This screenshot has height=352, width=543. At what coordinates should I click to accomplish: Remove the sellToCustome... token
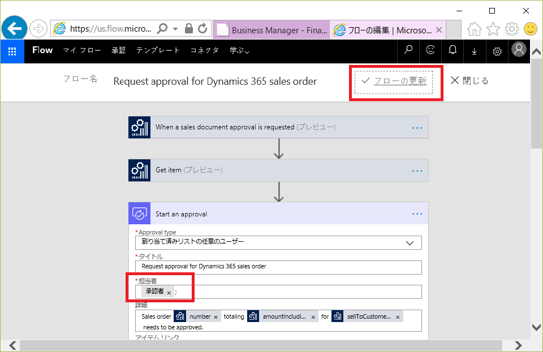pyautogui.click(x=398, y=317)
